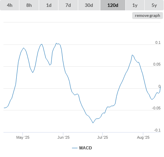Click the MACD line's lowest trough
The width and height of the screenshot is (164, 157).
pos(93,123)
